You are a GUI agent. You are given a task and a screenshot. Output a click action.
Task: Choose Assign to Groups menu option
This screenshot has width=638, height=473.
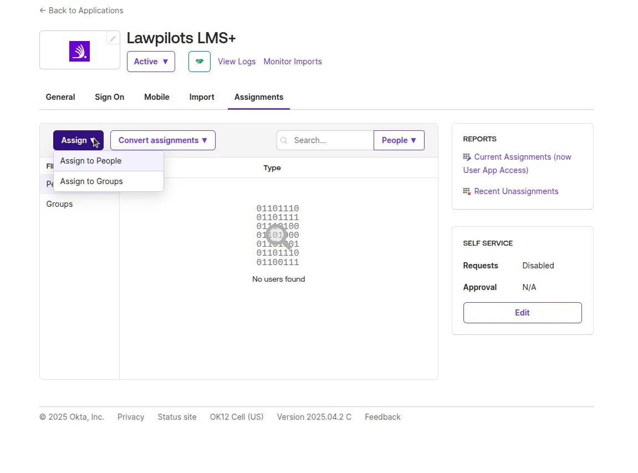click(109, 181)
